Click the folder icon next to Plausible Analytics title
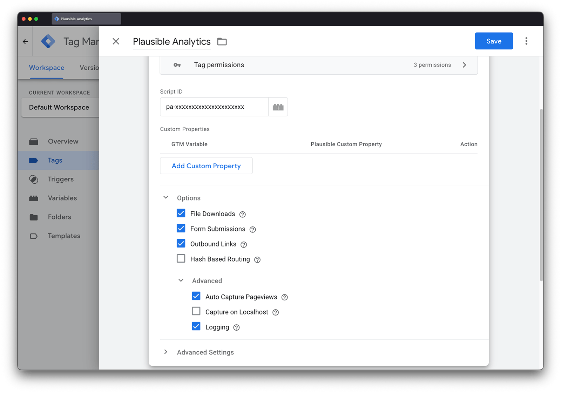 pyautogui.click(x=222, y=41)
